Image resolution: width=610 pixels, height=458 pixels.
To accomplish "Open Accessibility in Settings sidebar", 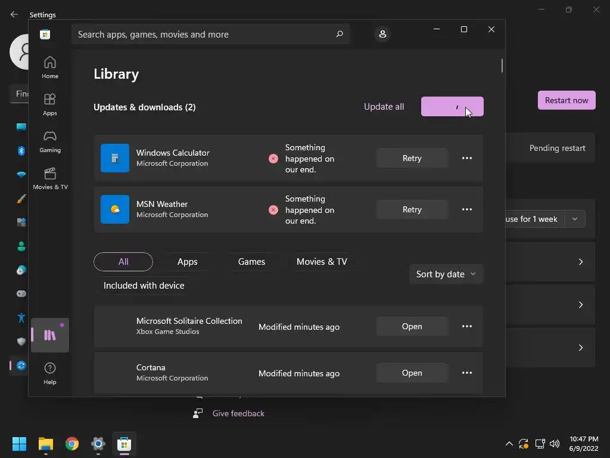I will click(21, 318).
